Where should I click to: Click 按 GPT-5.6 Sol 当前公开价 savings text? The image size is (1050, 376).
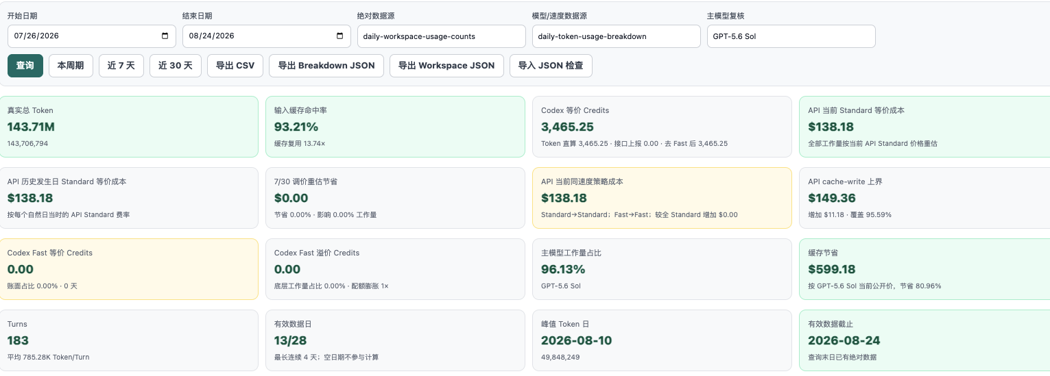pyautogui.click(x=874, y=286)
